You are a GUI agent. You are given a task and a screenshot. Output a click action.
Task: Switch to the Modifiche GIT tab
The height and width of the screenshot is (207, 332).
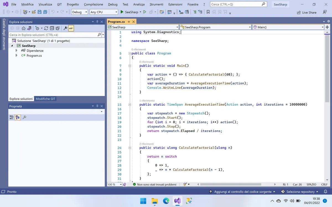[45, 99]
